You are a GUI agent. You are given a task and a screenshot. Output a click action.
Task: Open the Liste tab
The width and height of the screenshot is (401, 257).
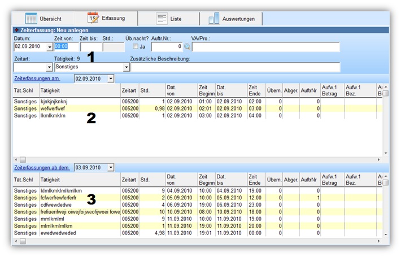click(169, 19)
